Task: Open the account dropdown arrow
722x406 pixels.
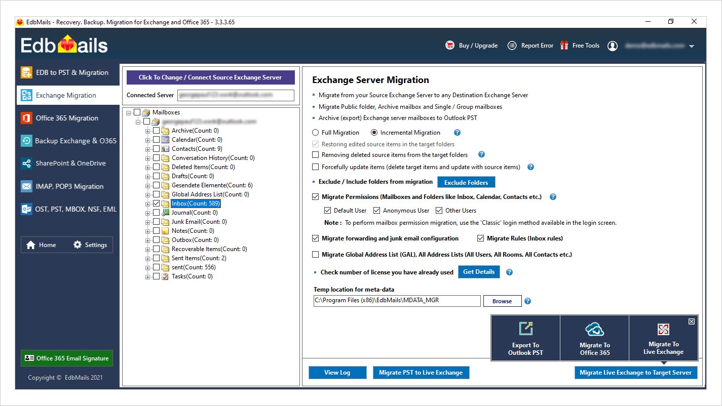Action: click(x=692, y=46)
